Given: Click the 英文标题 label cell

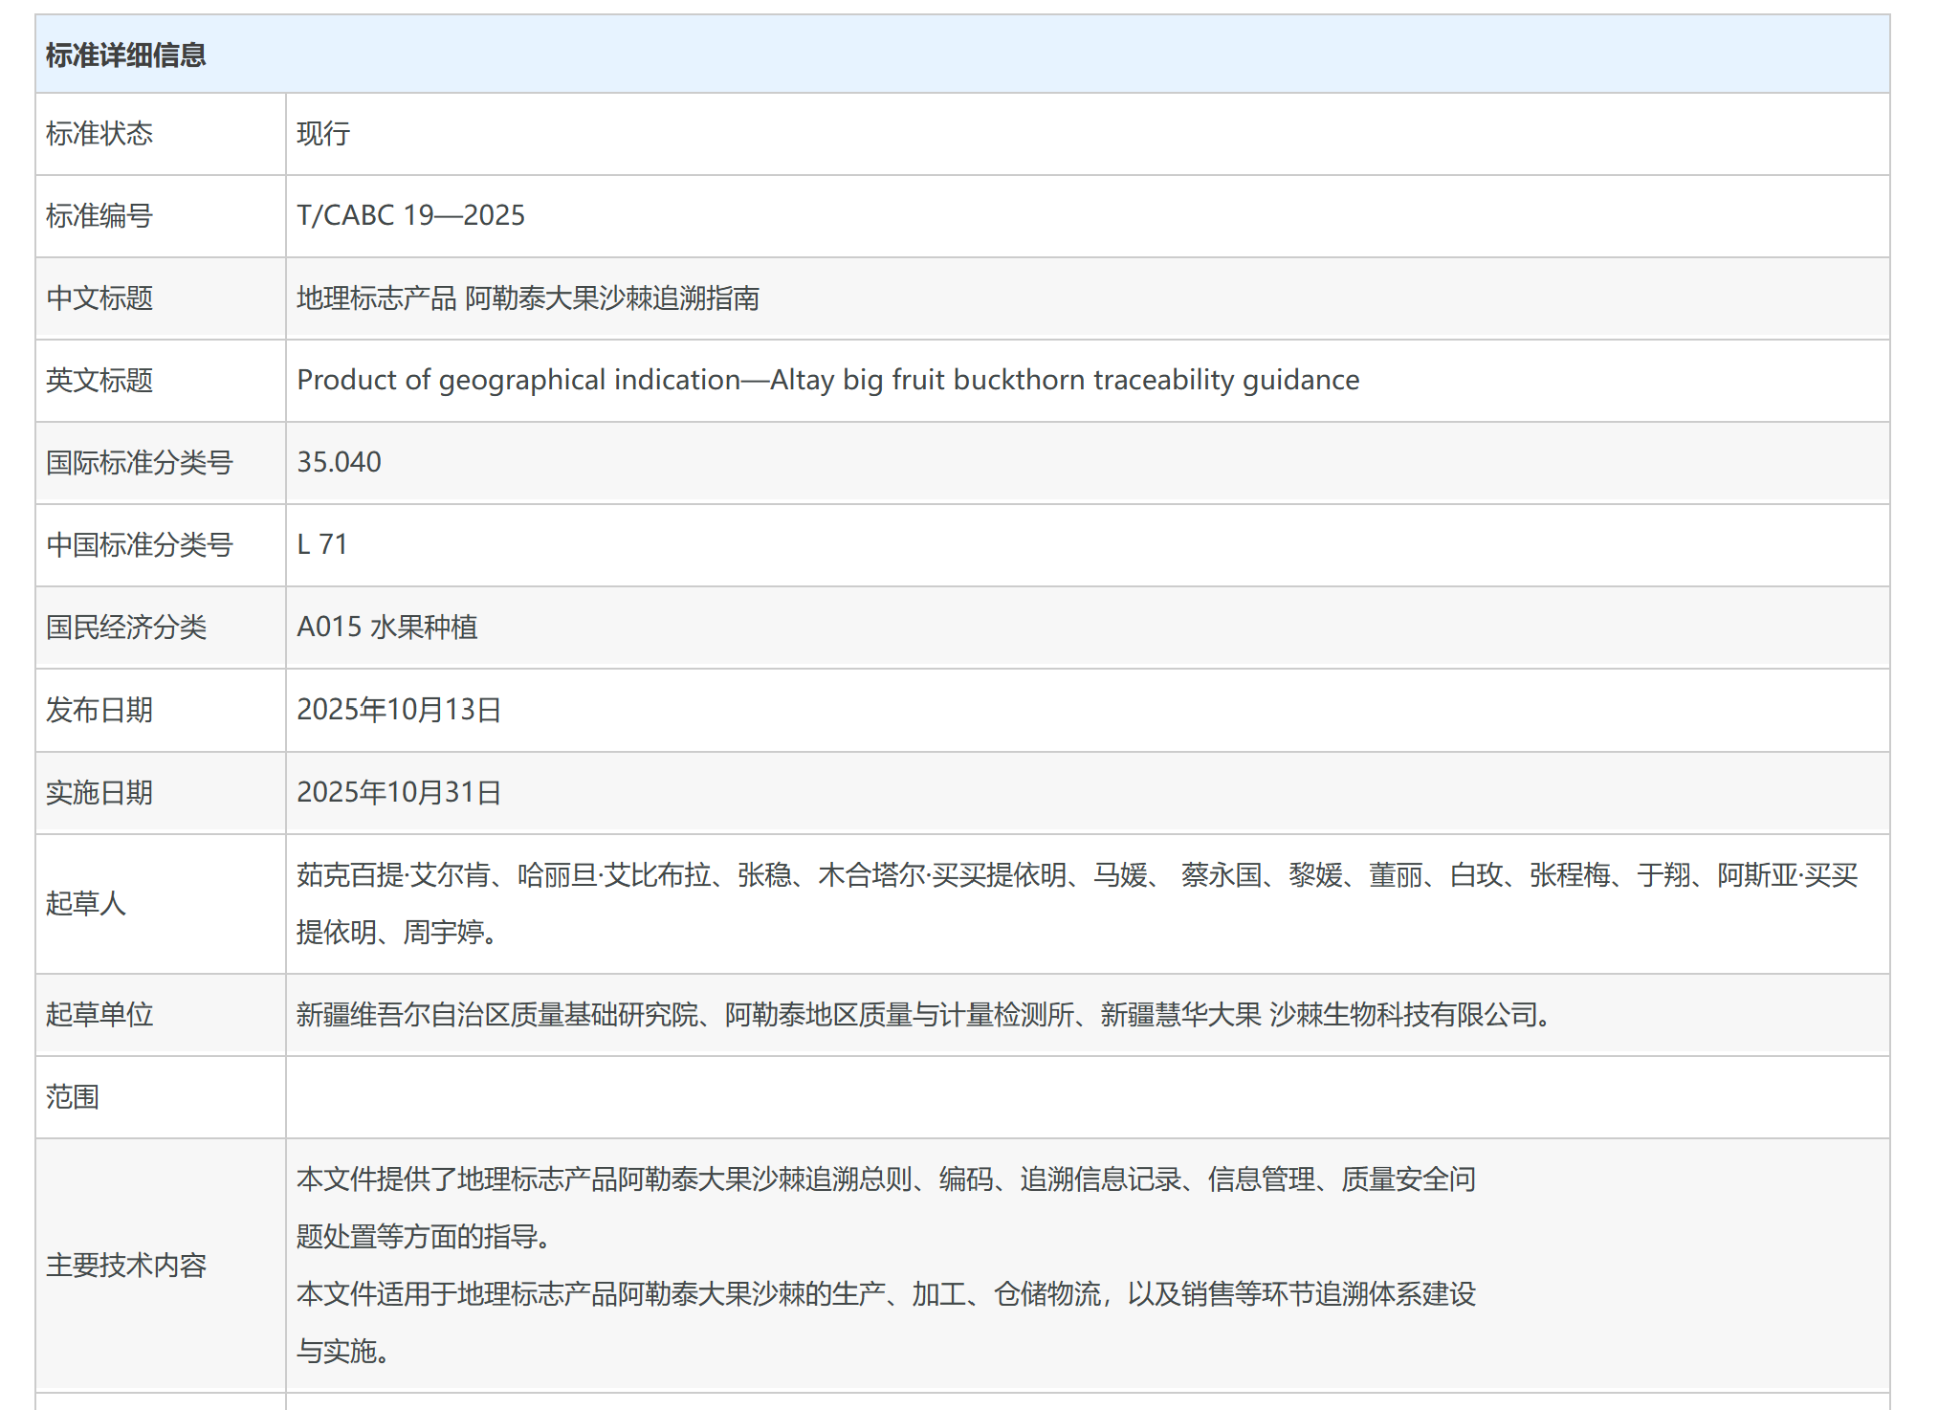Looking at the screenshot, I should pos(99,381).
